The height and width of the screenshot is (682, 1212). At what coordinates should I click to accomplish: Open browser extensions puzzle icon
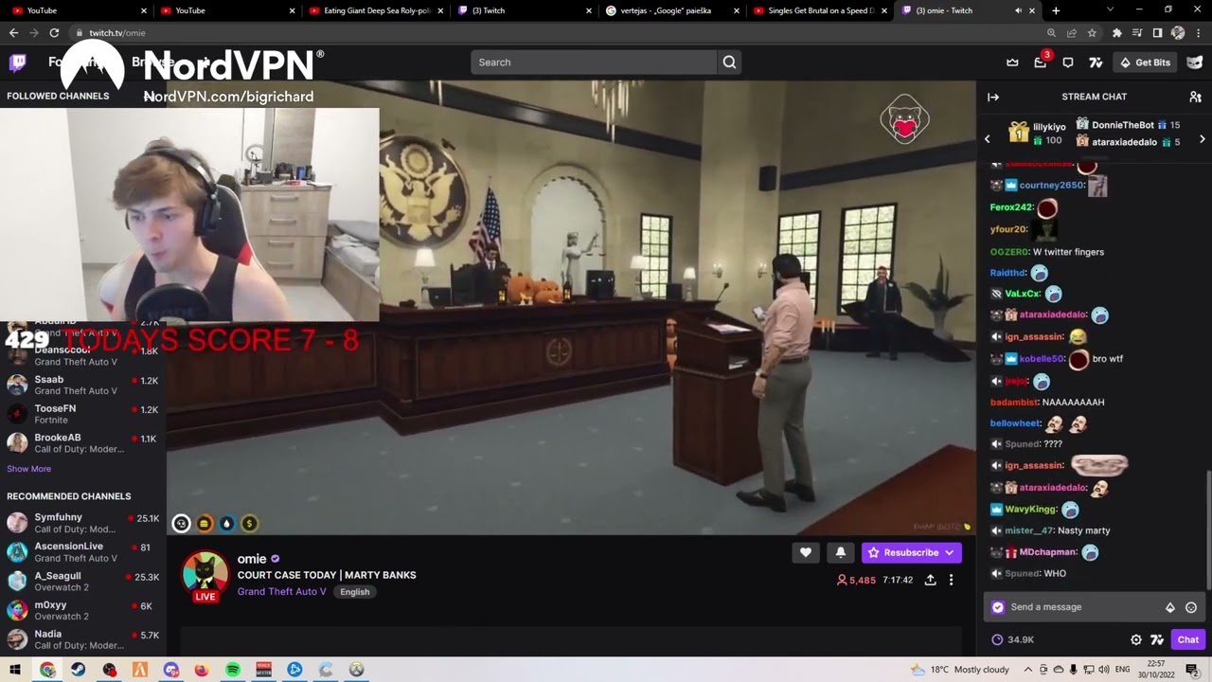click(x=1117, y=33)
